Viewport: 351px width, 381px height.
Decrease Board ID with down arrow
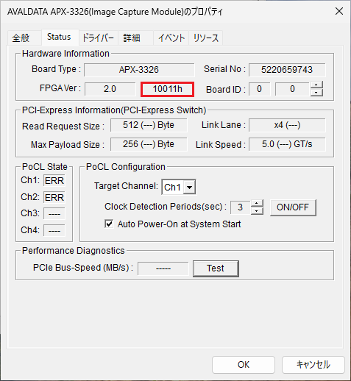(x=316, y=93)
